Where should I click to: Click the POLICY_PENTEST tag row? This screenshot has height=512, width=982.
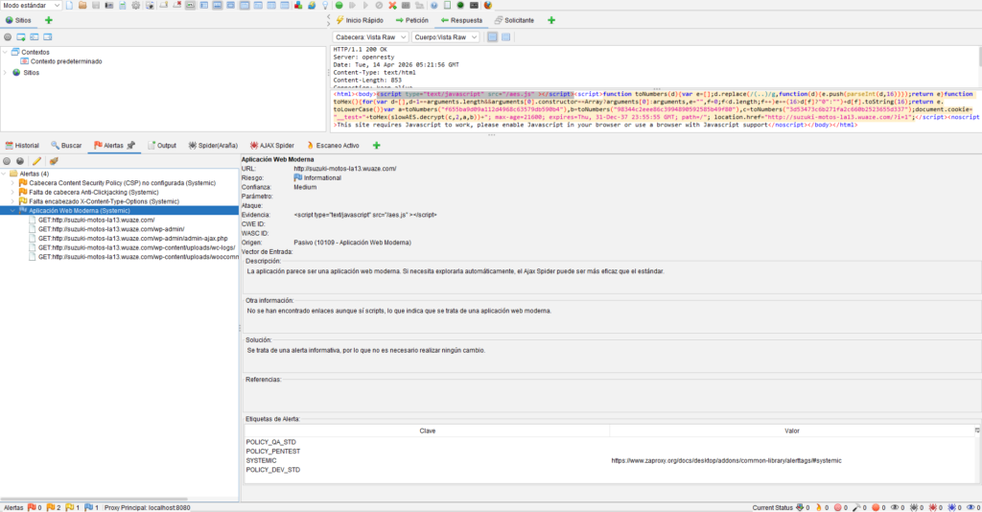(x=611, y=452)
